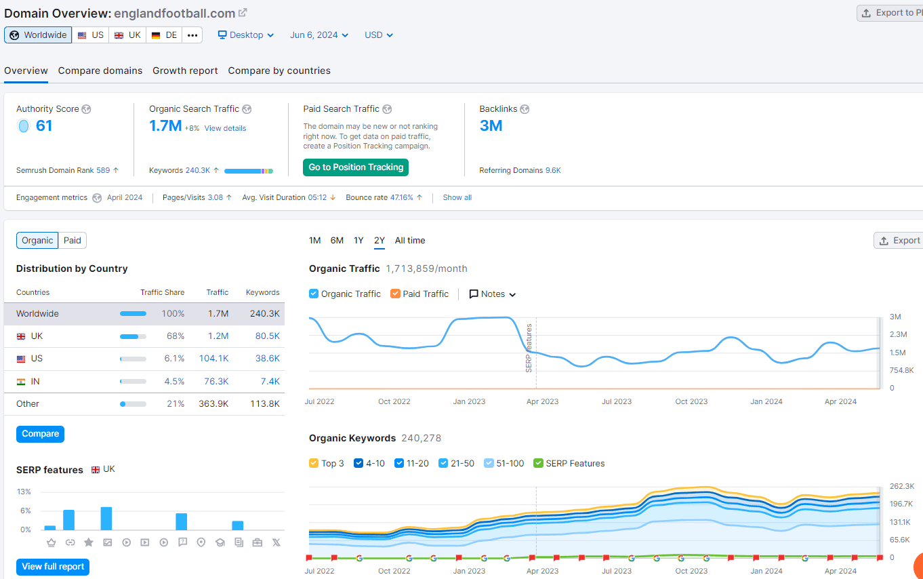The image size is (923, 579).
Task: Click View full report button
Action: [x=53, y=567]
